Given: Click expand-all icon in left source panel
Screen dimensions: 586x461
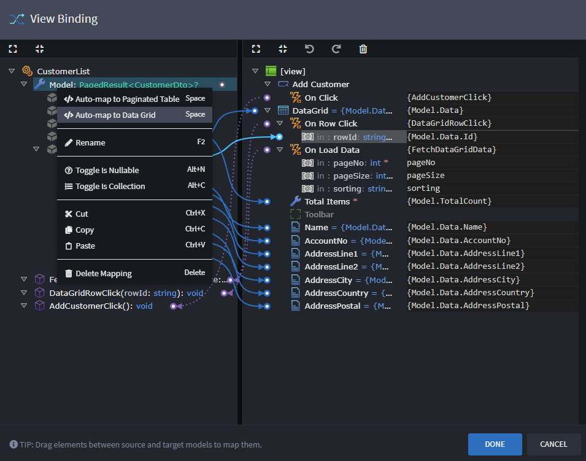Looking at the screenshot, I should coord(13,49).
